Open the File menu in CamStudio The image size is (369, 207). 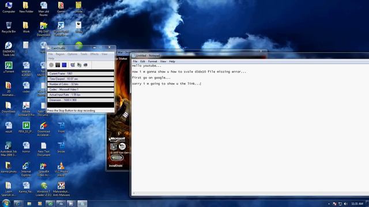tap(51, 54)
